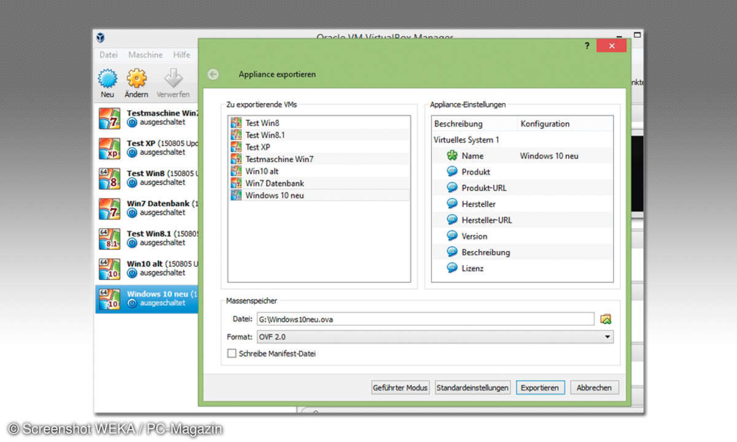Click the speech bubble icon beside Version

click(x=452, y=236)
